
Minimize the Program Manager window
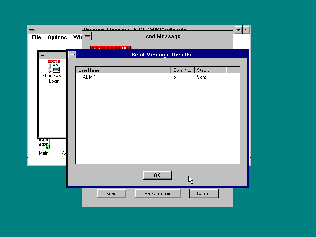pyautogui.click(x=238, y=30)
